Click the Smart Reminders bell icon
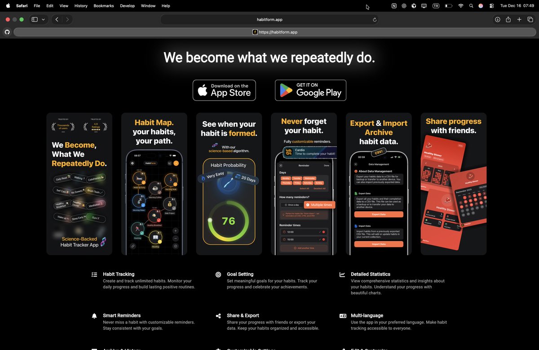This screenshot has height=350, width=539. tap(94, 316)
